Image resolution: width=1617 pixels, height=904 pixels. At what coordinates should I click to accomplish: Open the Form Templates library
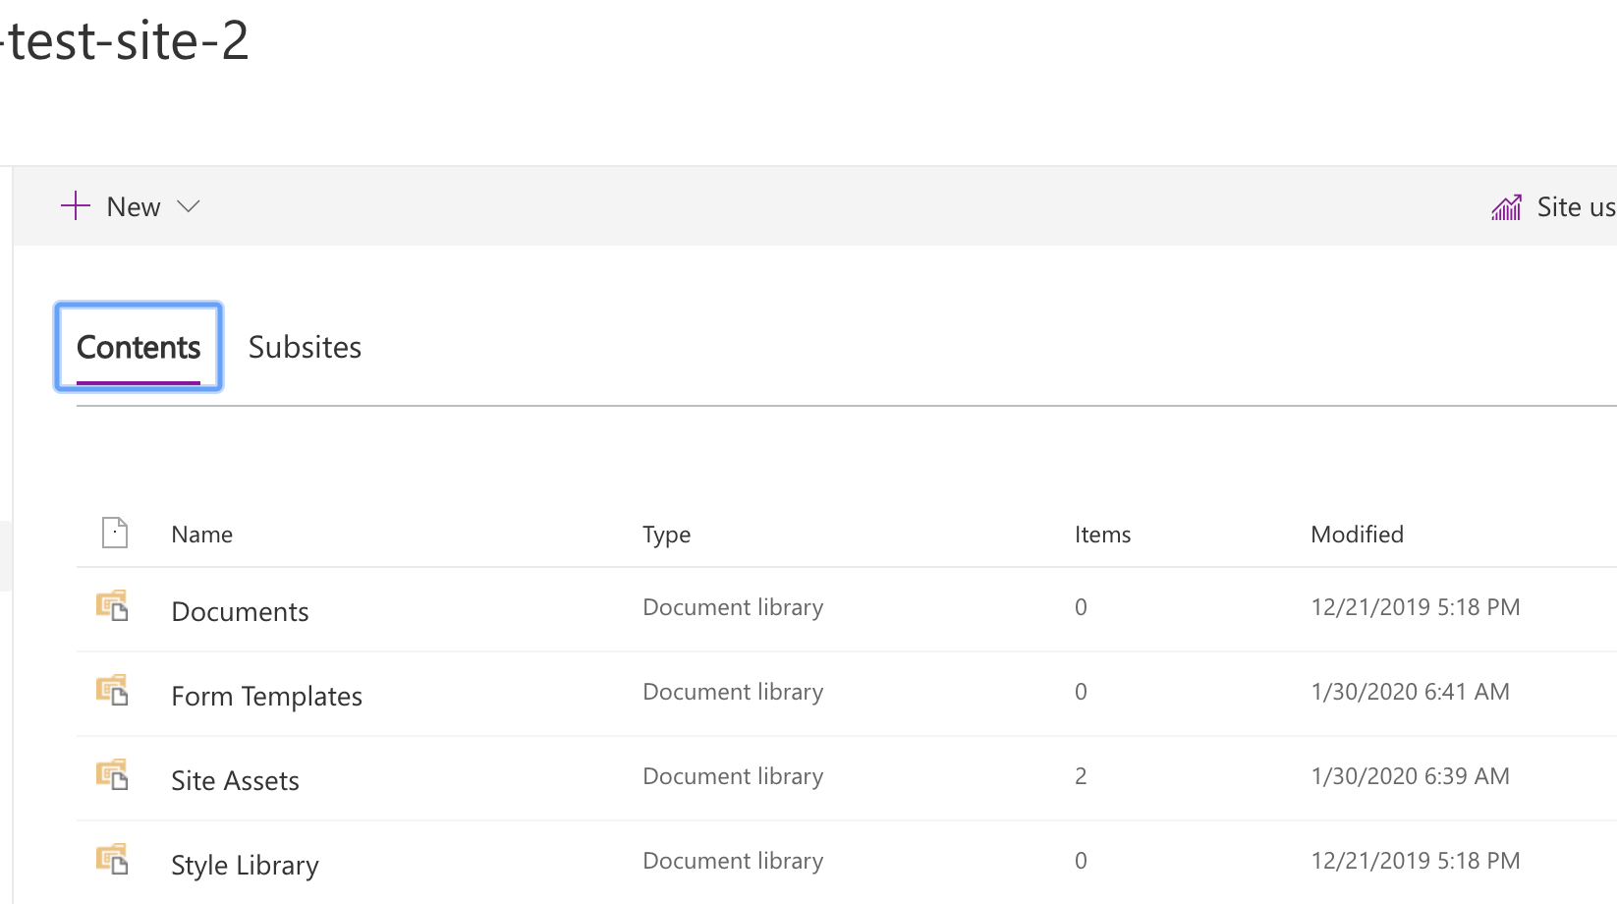(266, 695)
